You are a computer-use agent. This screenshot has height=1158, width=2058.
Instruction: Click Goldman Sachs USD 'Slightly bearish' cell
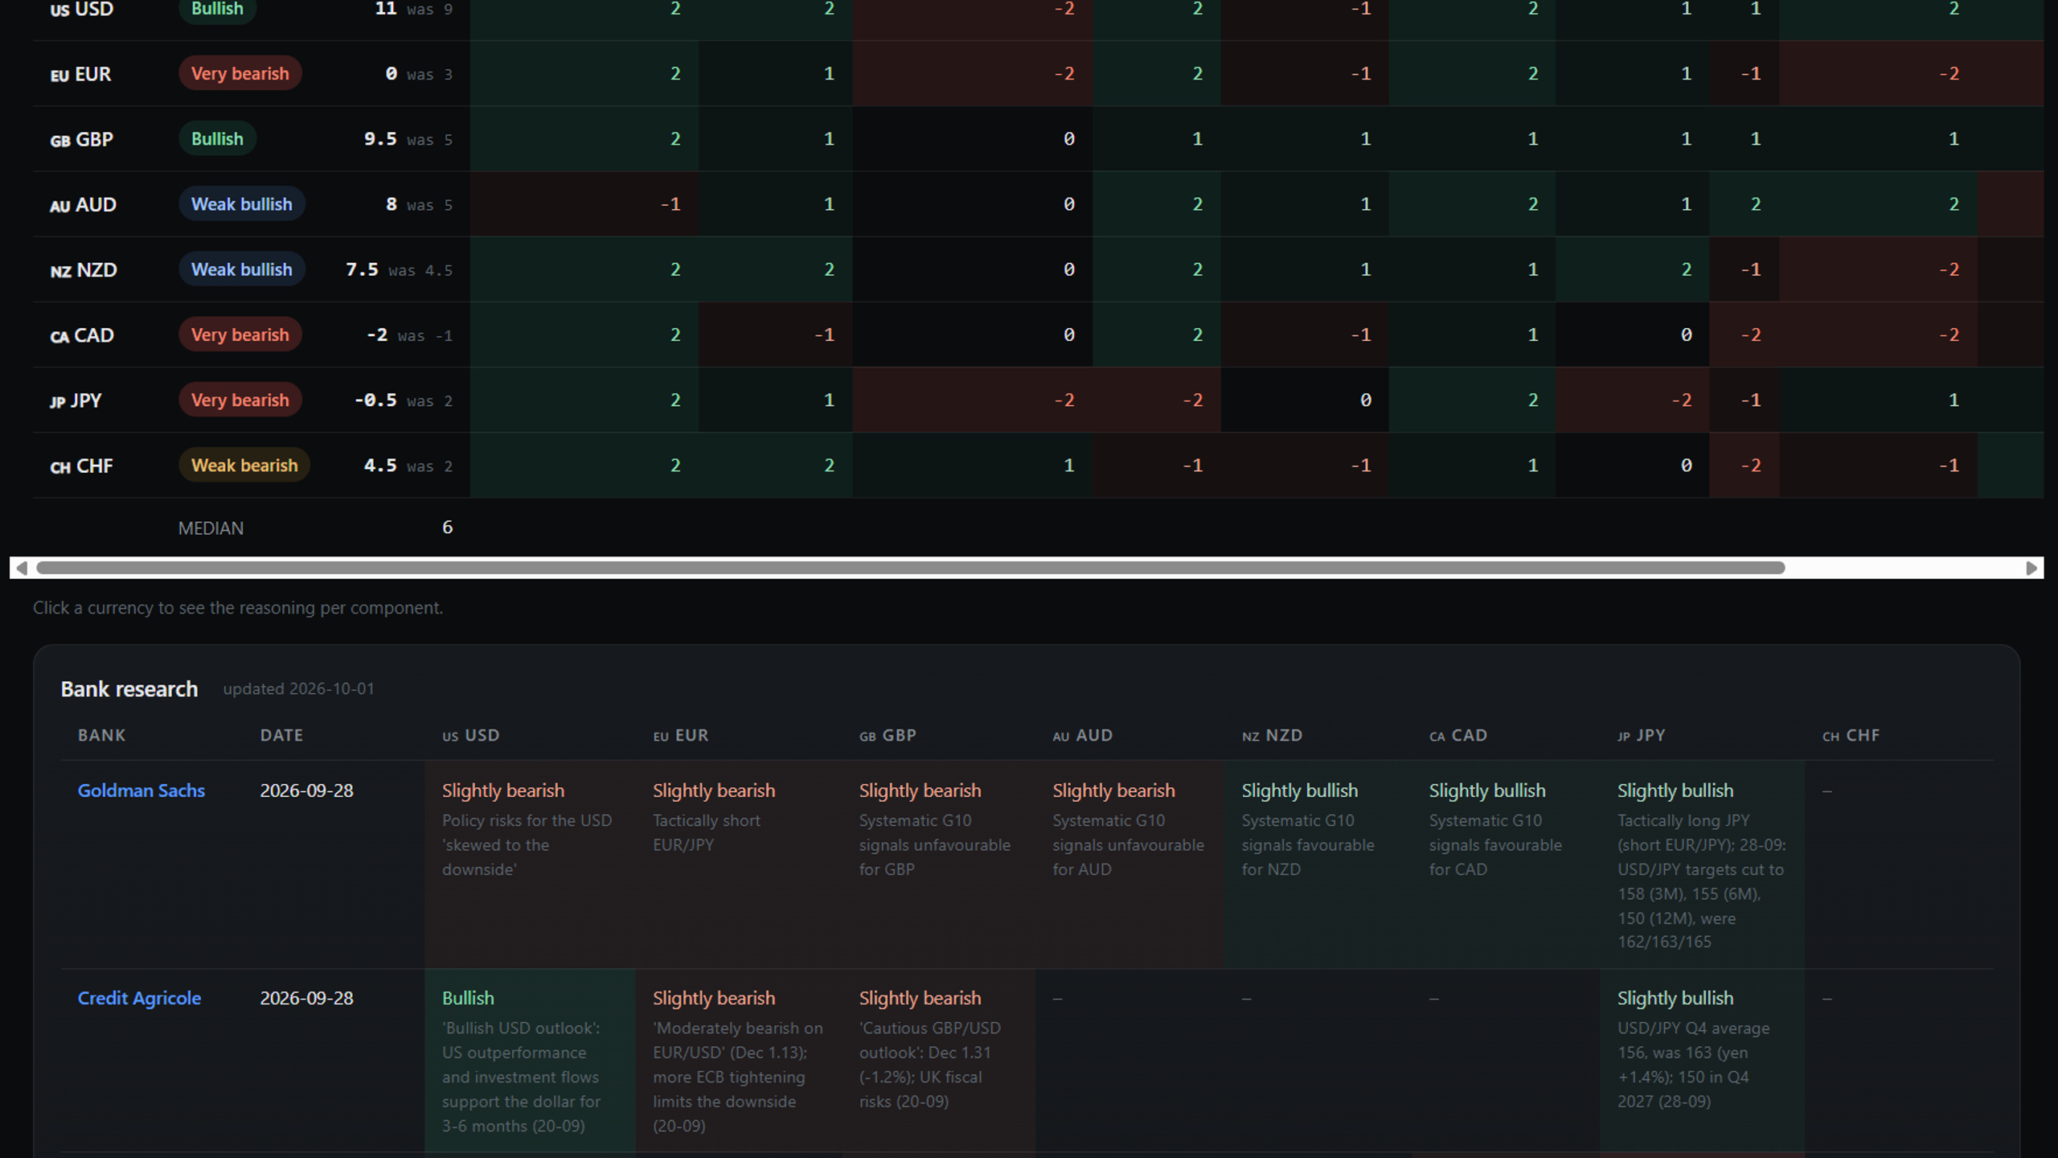pyautogui.click(x=530, y=864)
